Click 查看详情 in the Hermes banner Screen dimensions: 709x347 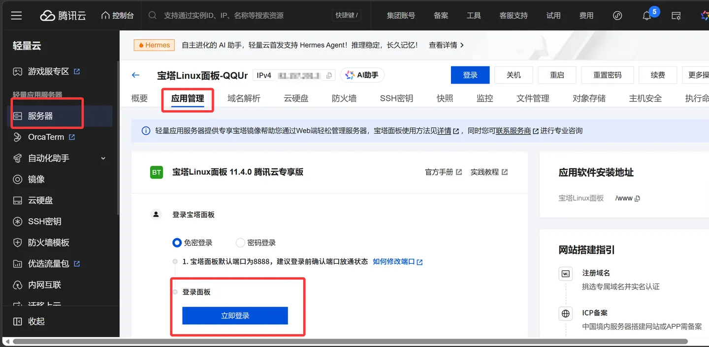(x=446, y=45)
